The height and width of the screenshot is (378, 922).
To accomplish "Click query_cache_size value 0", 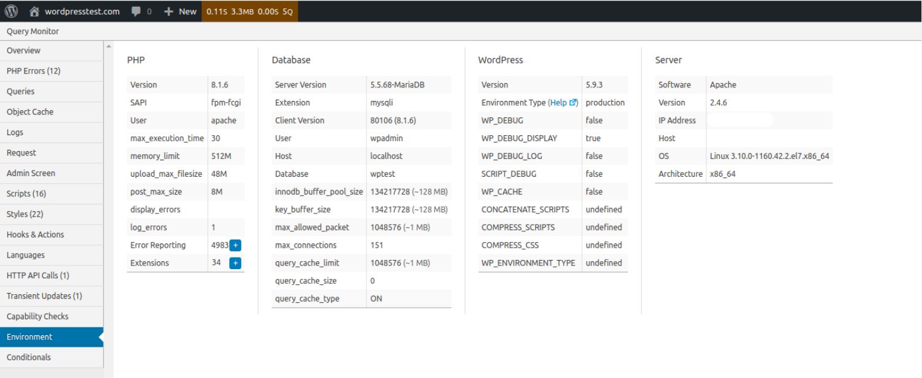I will 372,281.
